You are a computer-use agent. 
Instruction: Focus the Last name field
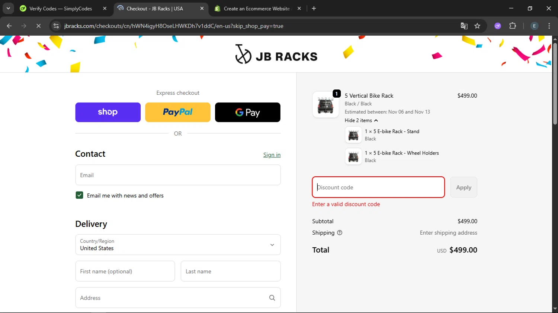point(231,271)
